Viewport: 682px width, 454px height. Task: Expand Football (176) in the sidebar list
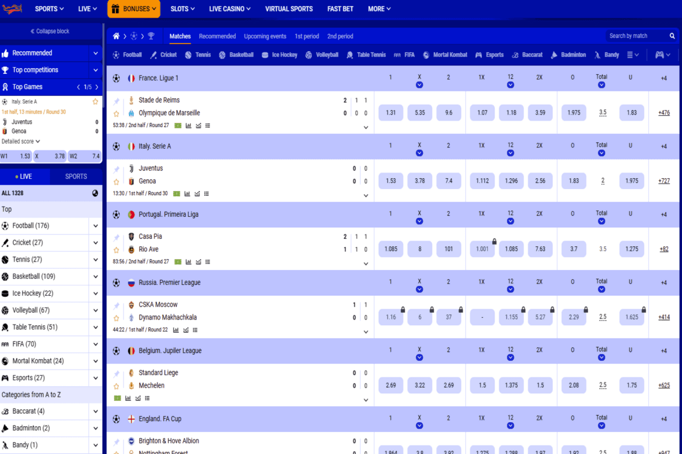[x=95, y=226]
